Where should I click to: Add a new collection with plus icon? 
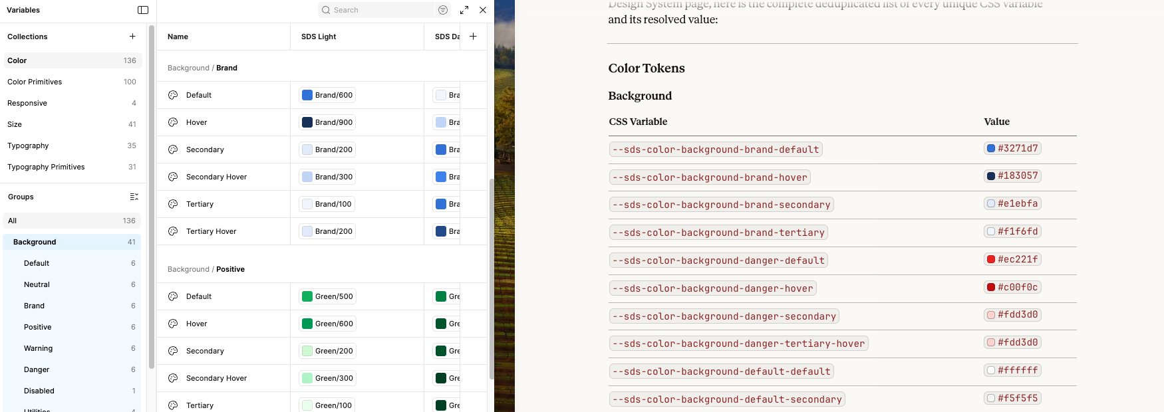pos(132,37)
